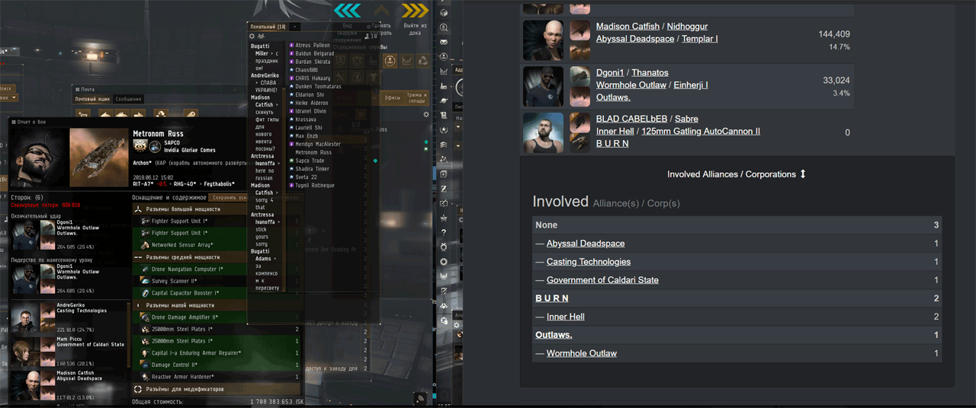Open the reprocessing recycle station service icon
Viewport: 976px width, 408px height.
pos(424,60)
